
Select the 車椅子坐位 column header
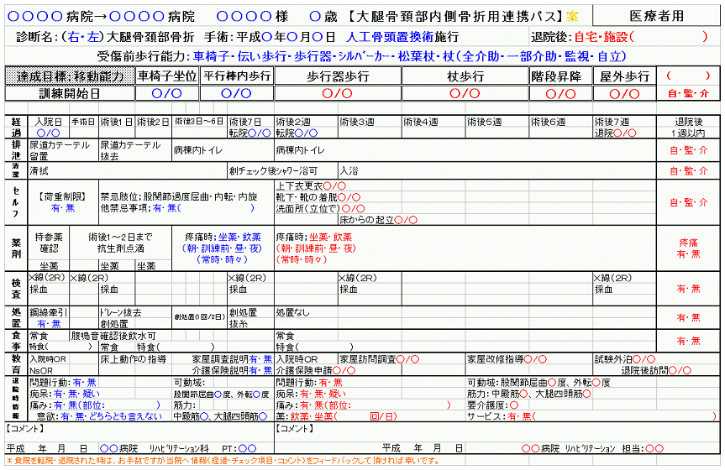click(168, 76)
